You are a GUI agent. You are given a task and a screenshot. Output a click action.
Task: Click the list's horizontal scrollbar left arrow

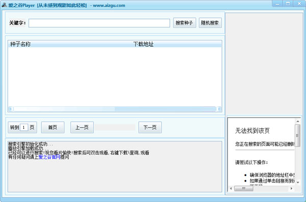click(11, 109)
